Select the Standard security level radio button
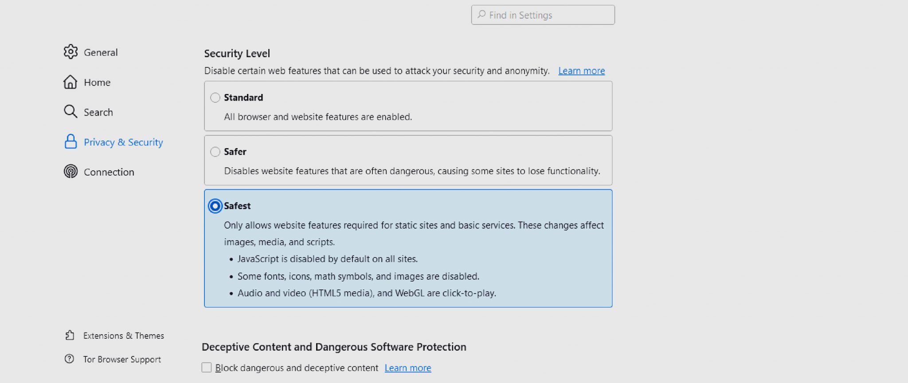The width and height of the screenshot is (908, 383). pos(215,98)
